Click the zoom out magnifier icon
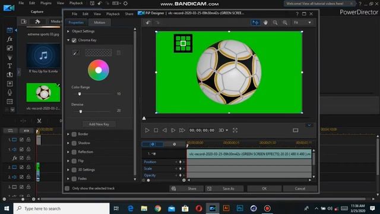The image size is (380, 214). click(275, 23)
